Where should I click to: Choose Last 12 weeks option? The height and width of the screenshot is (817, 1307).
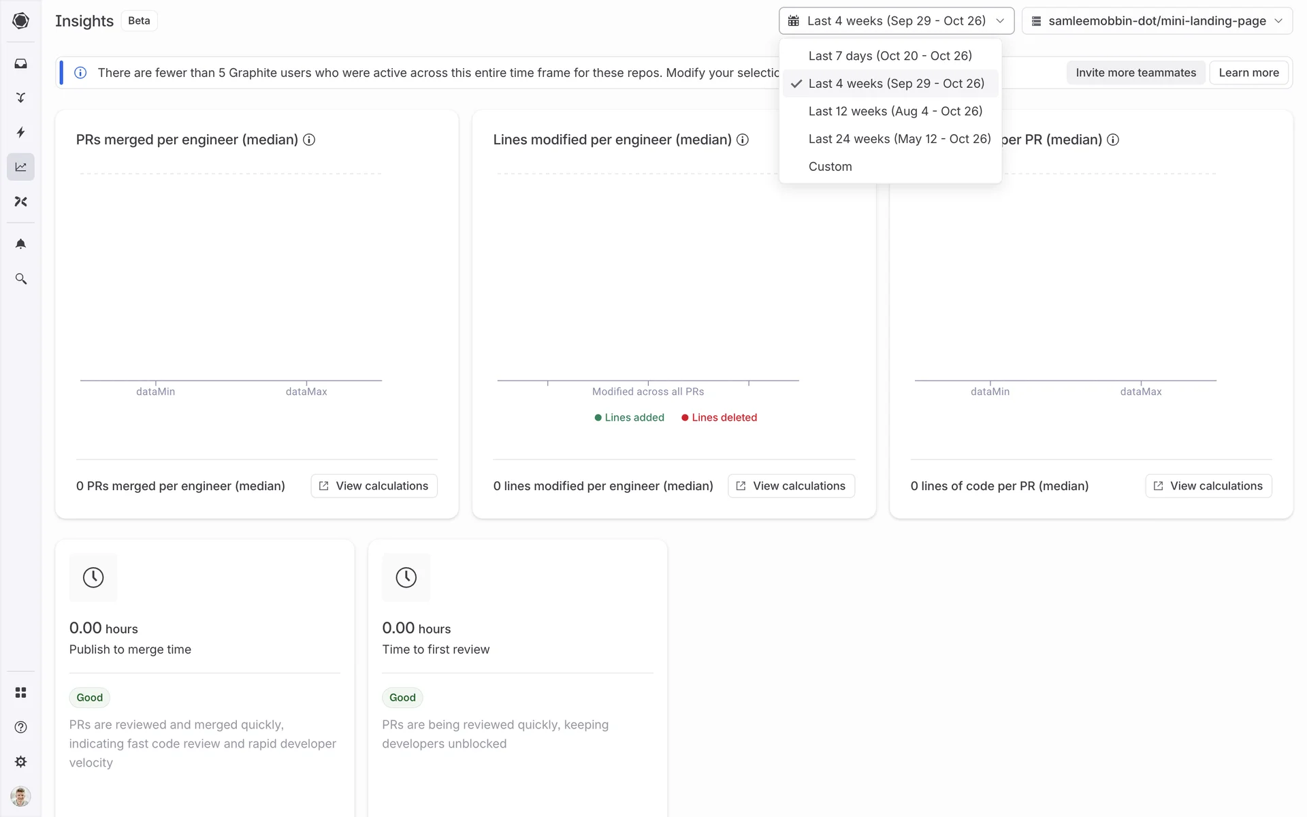(x=895, y=111)
